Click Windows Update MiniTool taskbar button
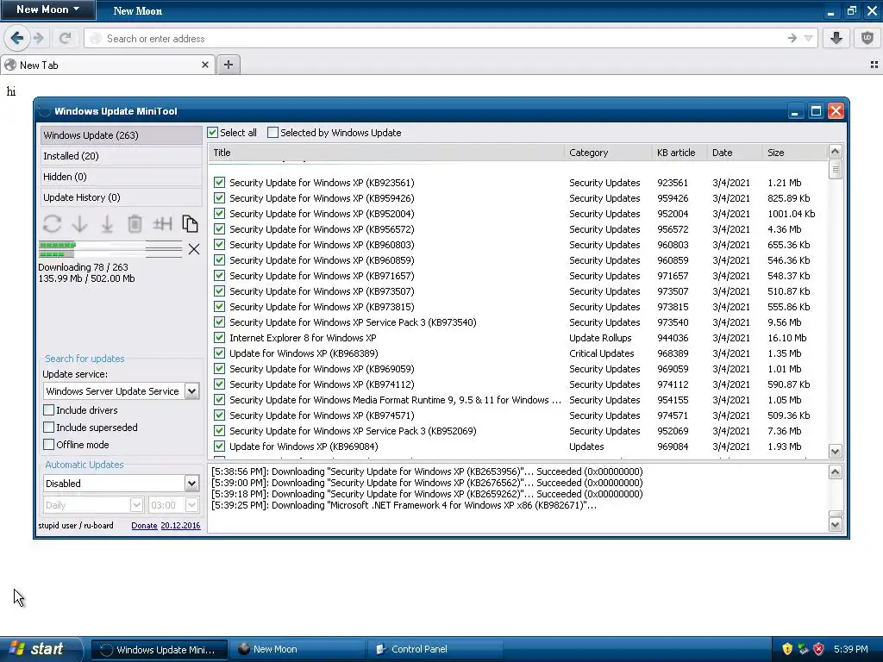The height and width of the screenshot is (662, 883). pos(160,649)
